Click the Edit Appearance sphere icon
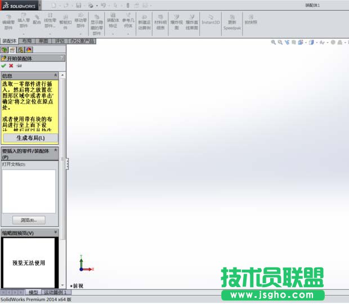 point(333,42)
